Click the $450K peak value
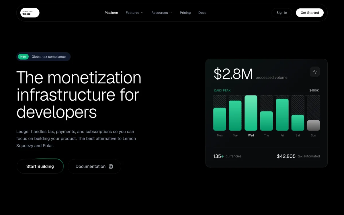 tap(314, 91)
